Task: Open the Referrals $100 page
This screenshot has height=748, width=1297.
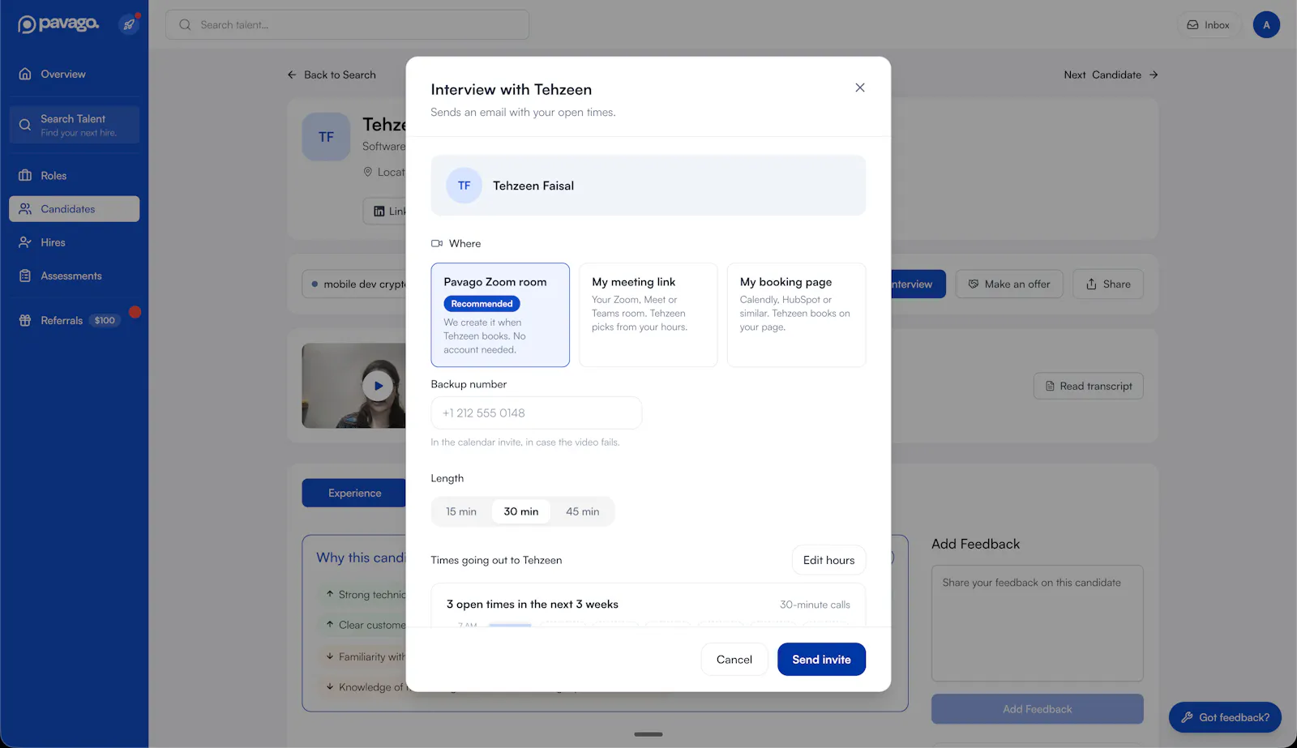Action: [74, 320]
